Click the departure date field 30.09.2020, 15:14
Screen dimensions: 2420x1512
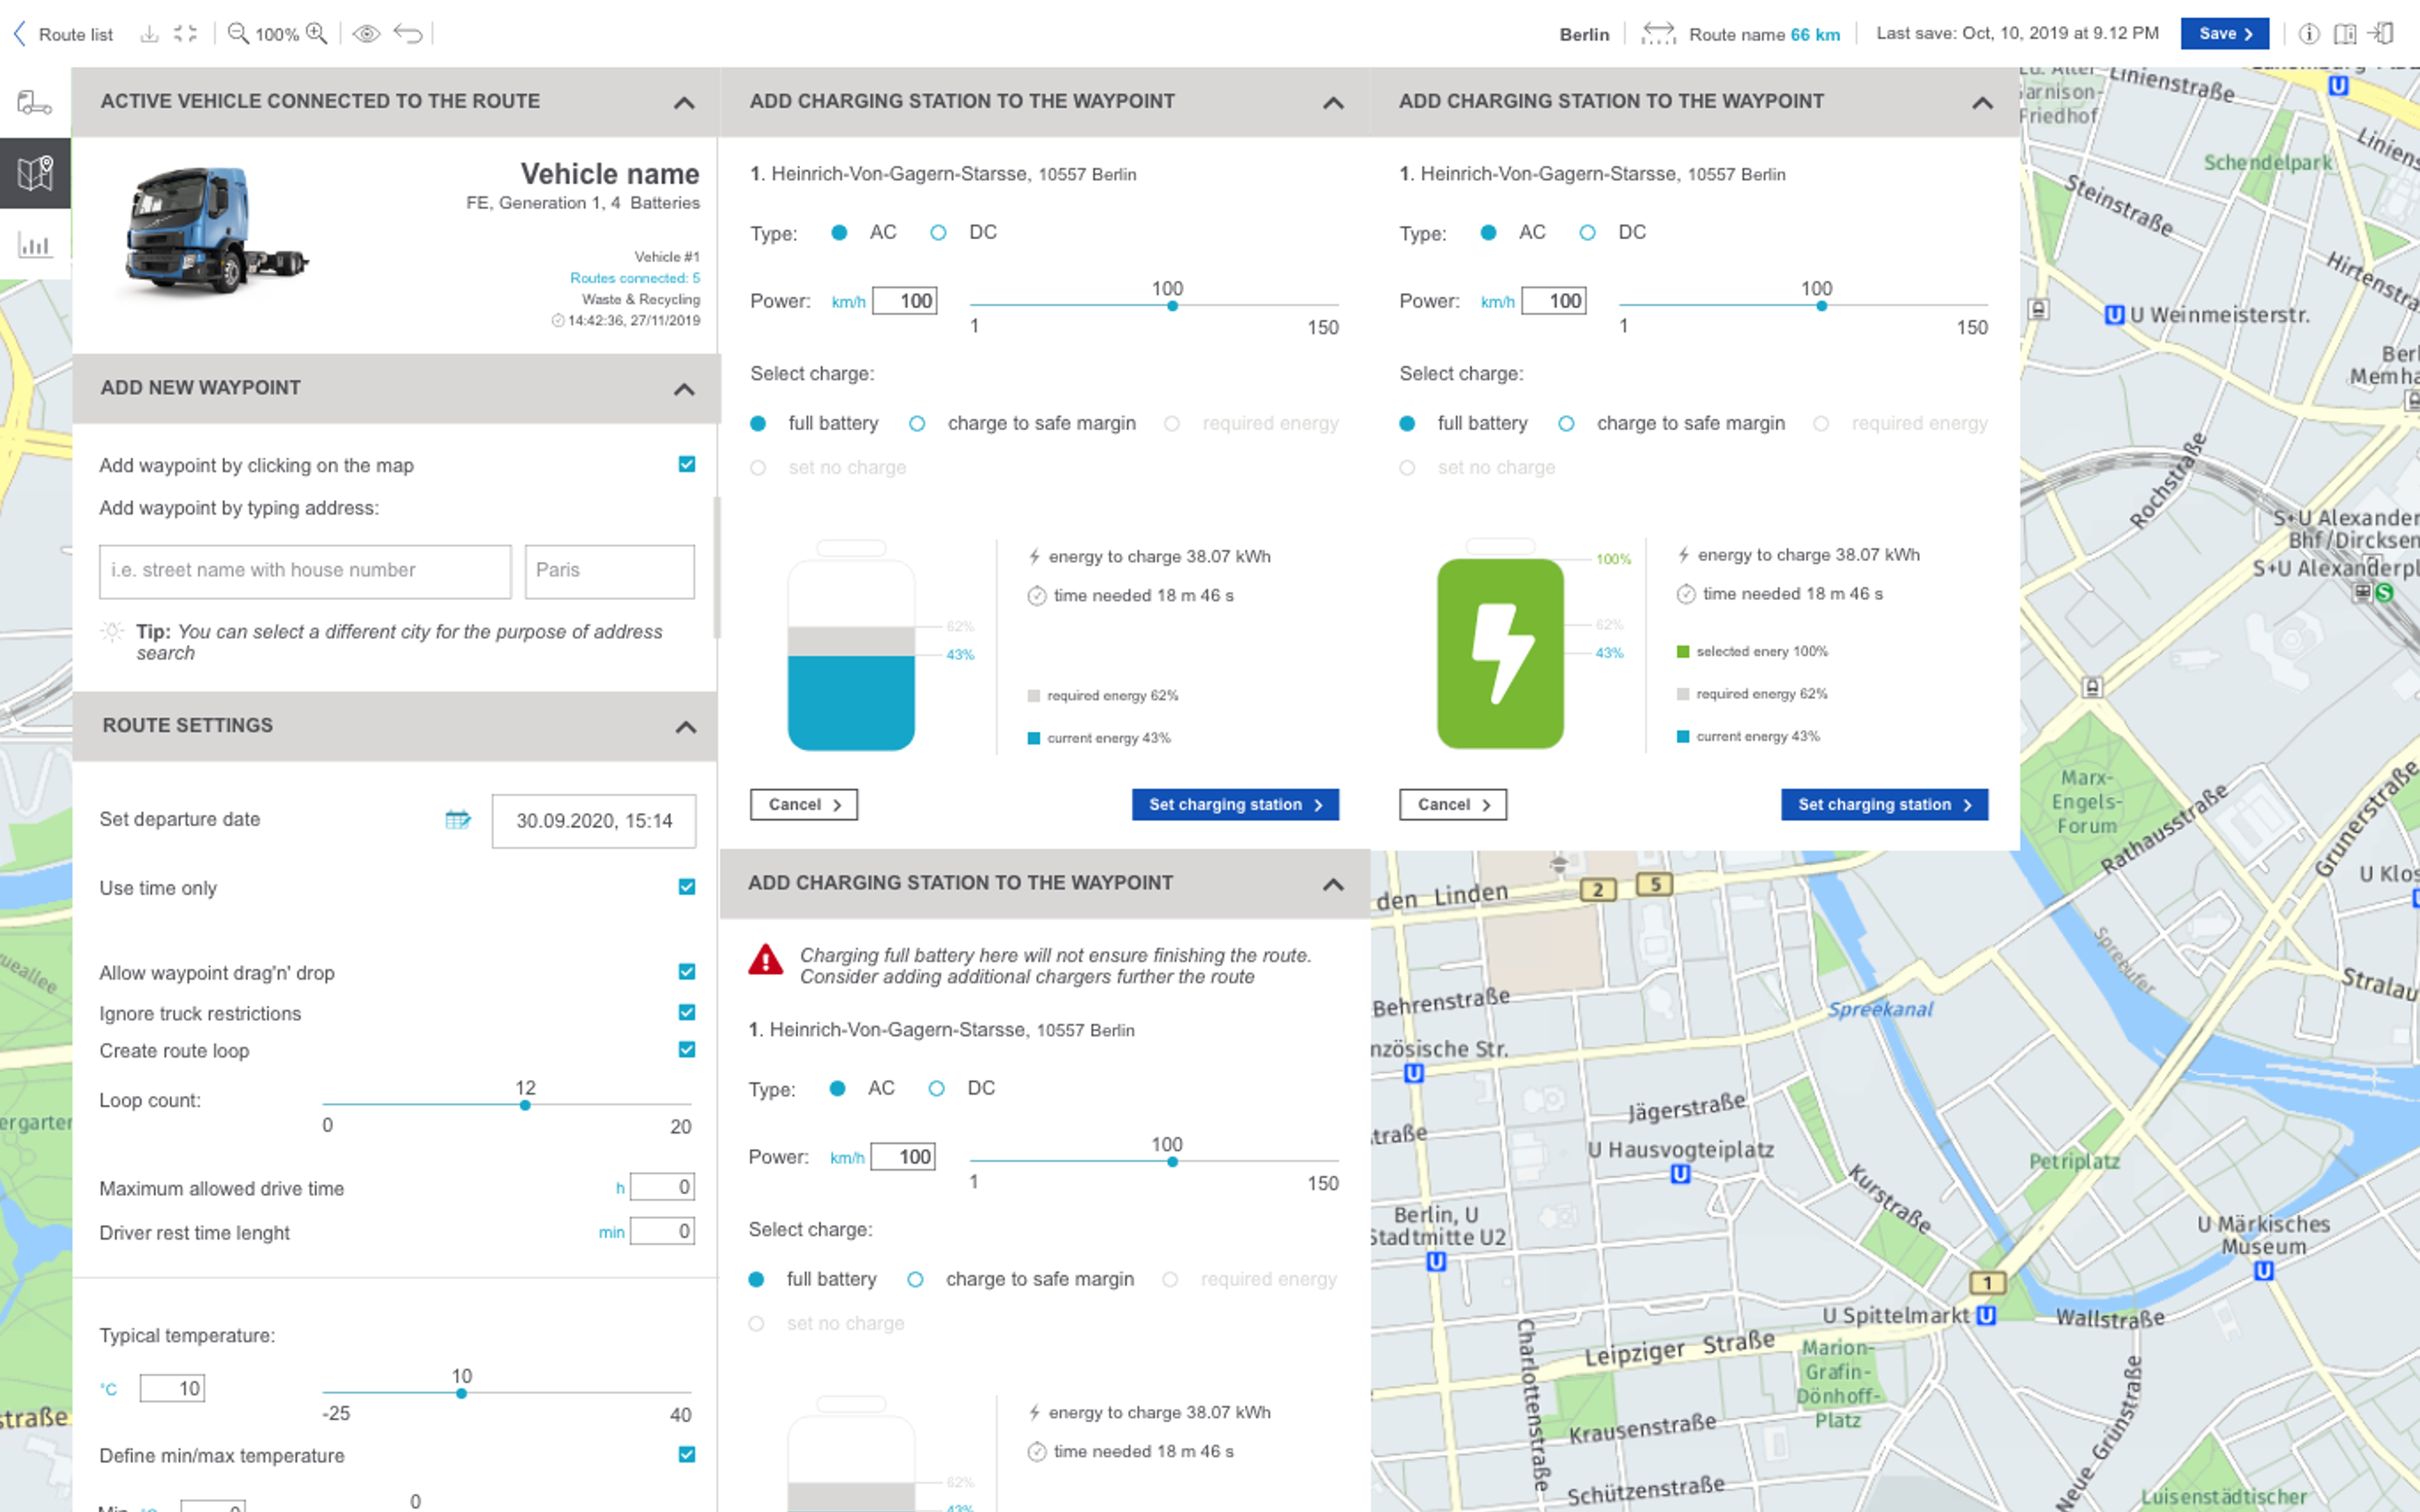point(594,821)
